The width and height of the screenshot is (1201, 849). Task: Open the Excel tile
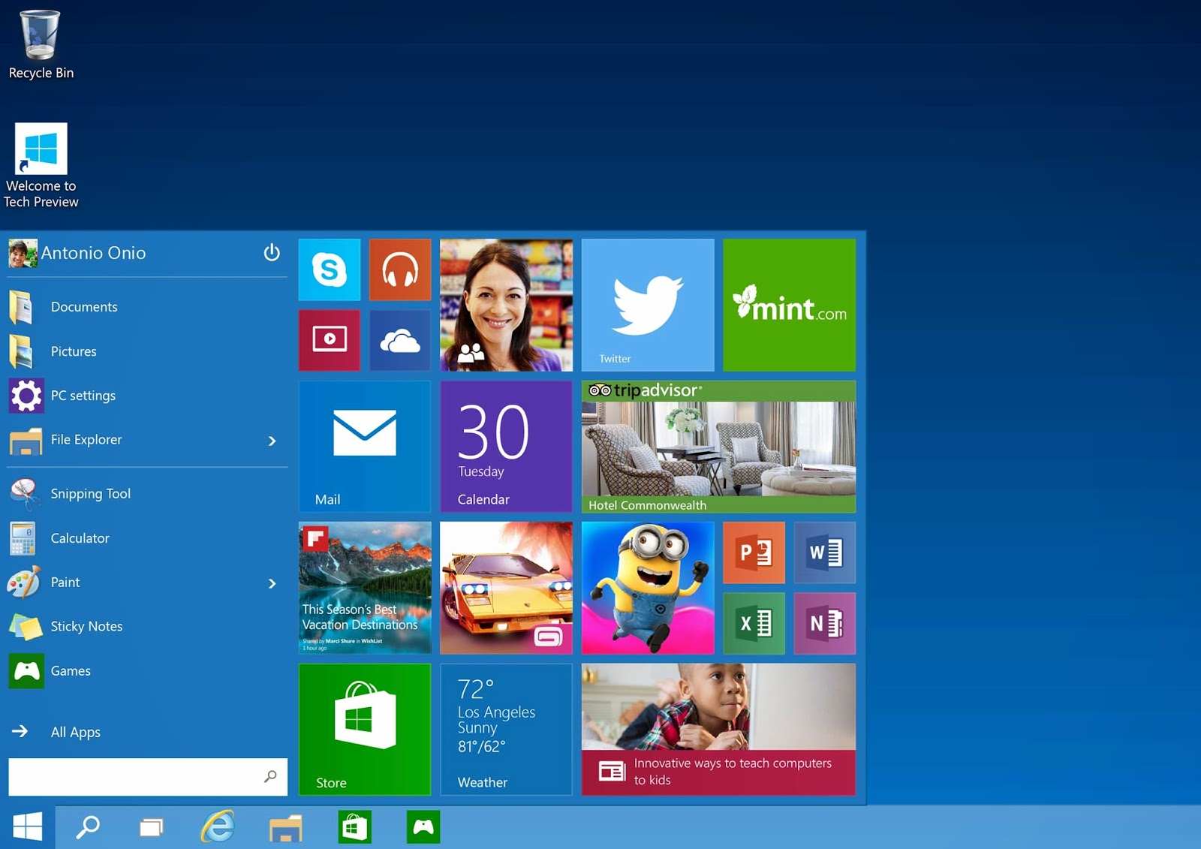click(x=754, y=623)
